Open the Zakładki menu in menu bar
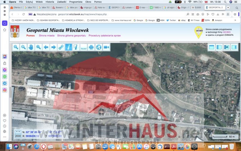Viewport: 241px width, 151px height. pos(61,2)
